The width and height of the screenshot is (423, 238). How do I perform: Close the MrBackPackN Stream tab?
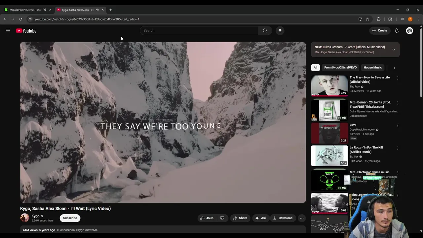[50, 10]
